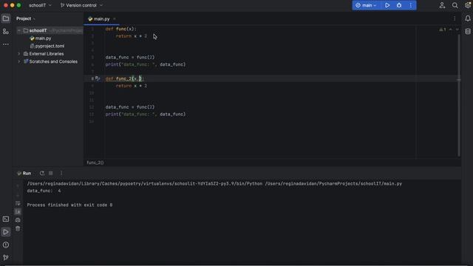Screen dimensions: 473x266
Task: Click the editor vertical scrollbar
Action: 459,95
